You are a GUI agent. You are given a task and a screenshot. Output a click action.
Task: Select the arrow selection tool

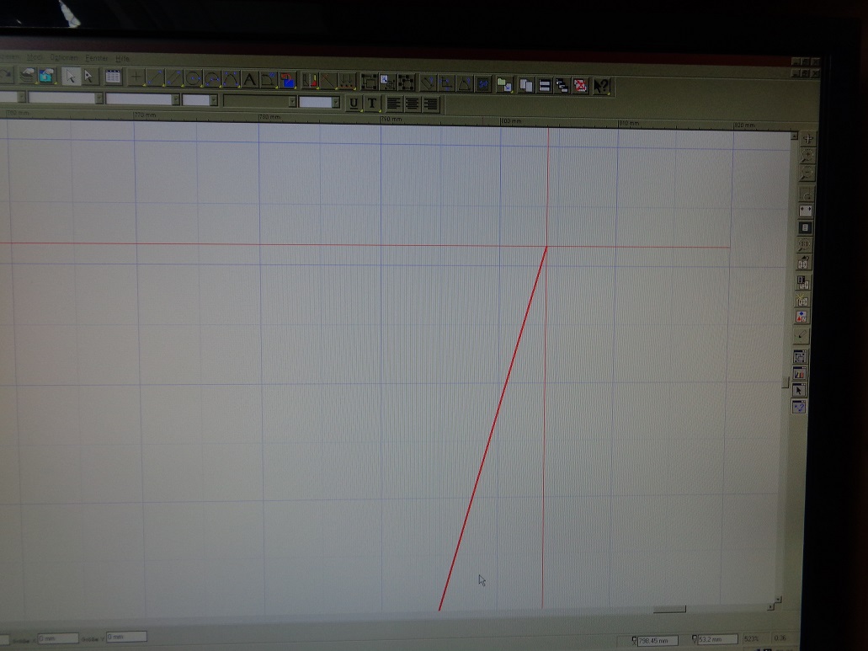point(72,77)
